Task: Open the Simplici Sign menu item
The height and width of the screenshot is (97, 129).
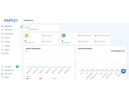Action: (9, 34)
